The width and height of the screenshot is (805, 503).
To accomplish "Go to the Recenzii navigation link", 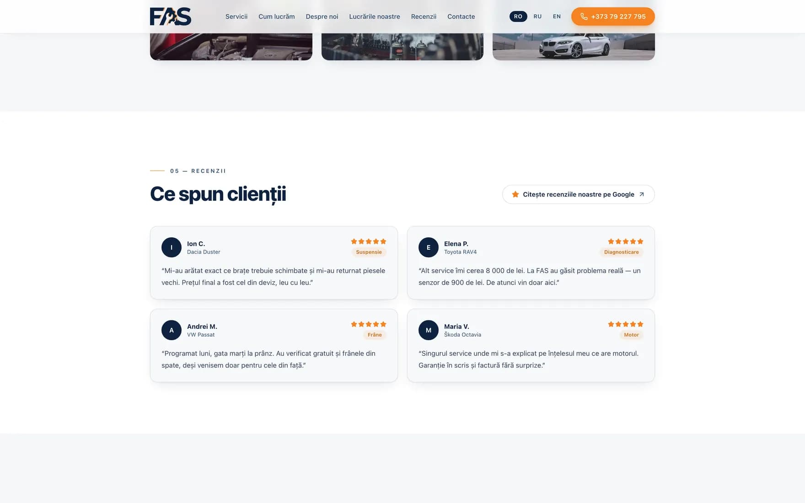I will point(424,16).
